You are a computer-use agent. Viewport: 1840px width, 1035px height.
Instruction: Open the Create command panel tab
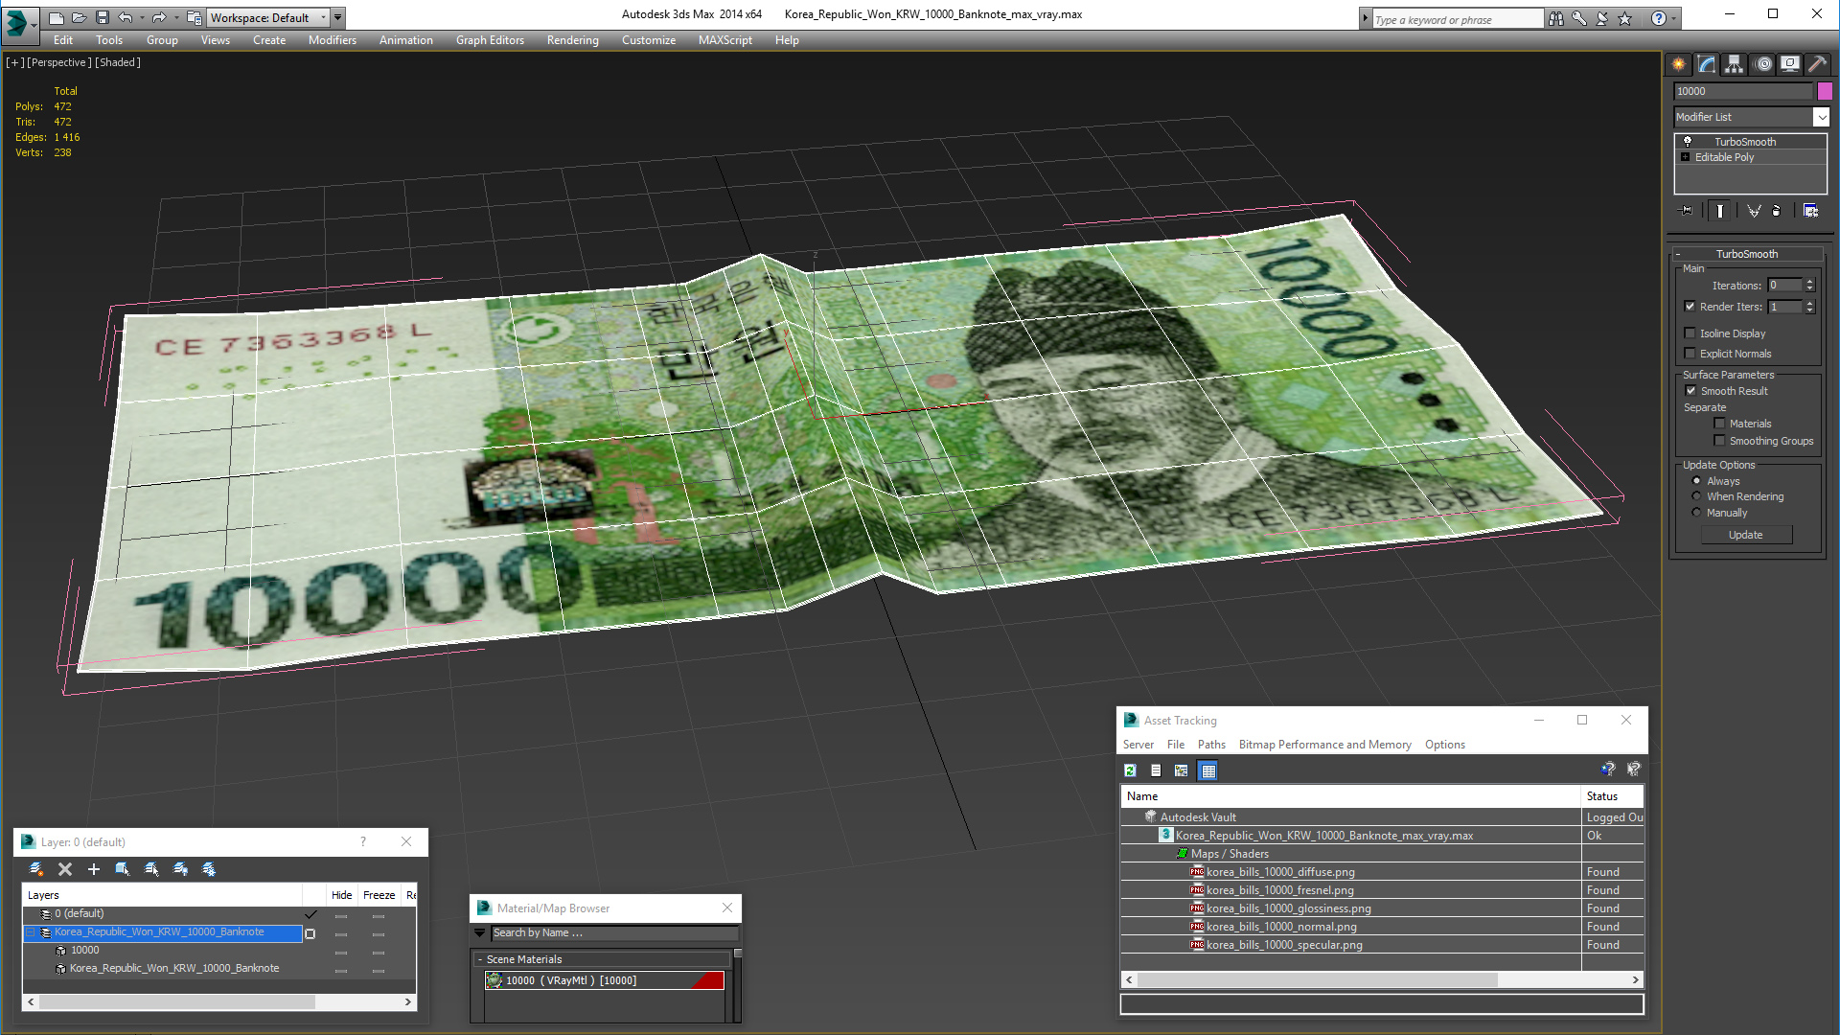(x=1679, y=64)
